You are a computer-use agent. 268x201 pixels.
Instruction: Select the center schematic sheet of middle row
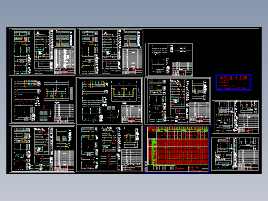point(109,100)
